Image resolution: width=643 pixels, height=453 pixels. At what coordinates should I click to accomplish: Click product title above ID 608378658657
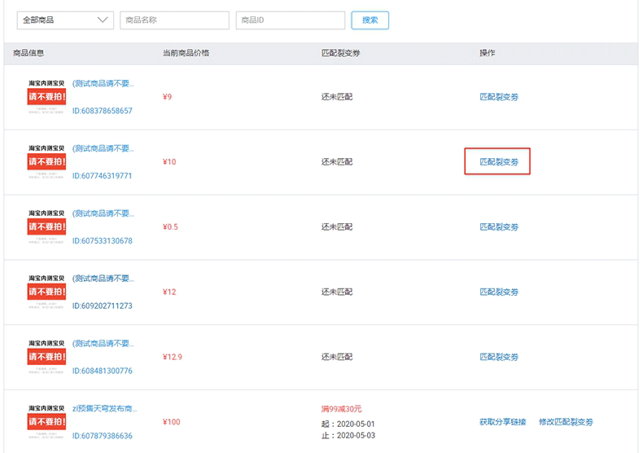103,83
